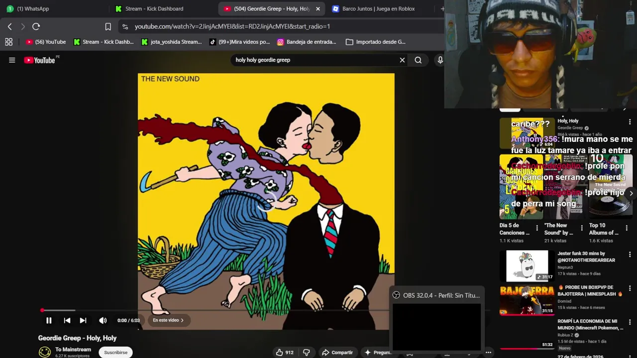The image size is (637, 358).
Task: Open 'Top 10 Albums of' video title
Action: coord(604,229)
